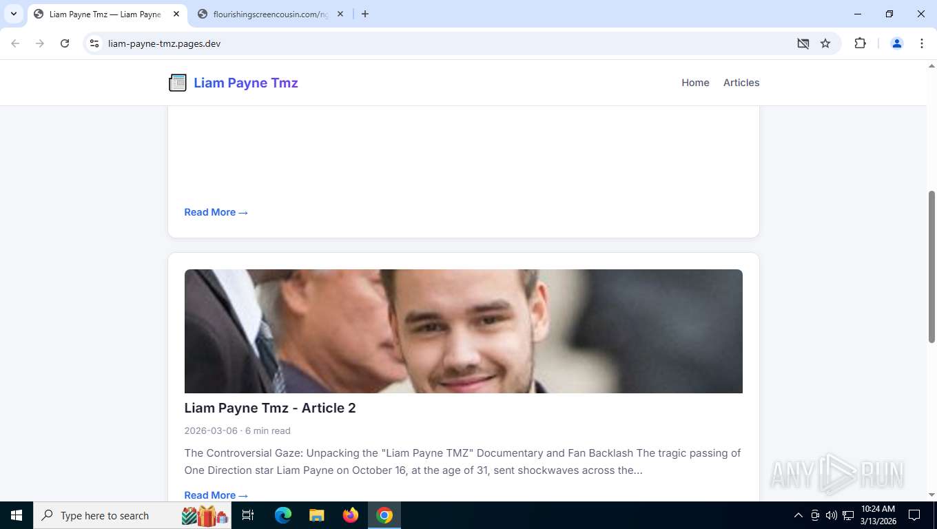The image size is (937, 529).
Task: Go to the Home navigation link
Action: tap(695, 83)
